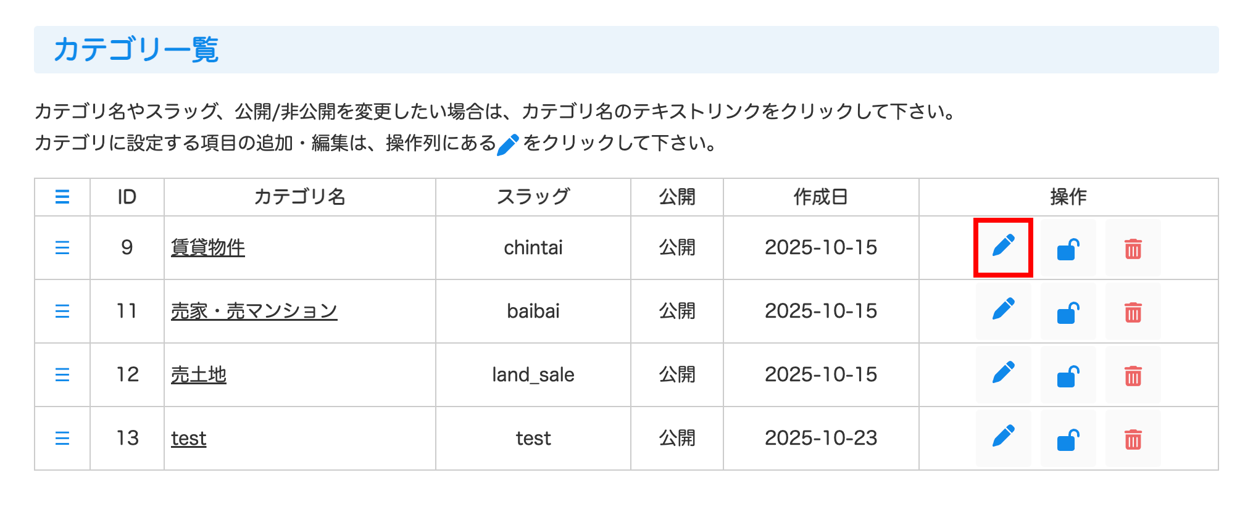Image resolution: width=1253 pixels, height=512 pixels.
Task: Toggle the lock icon for 賃貸物件
Action: click(x=1068, y=248)
